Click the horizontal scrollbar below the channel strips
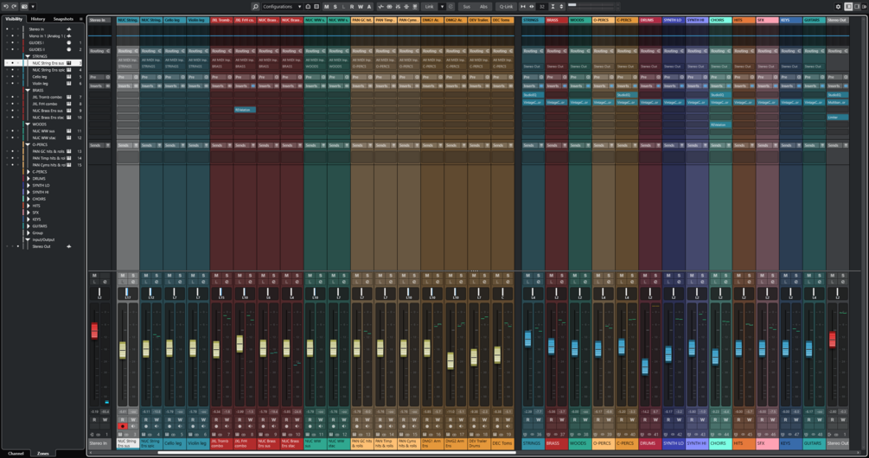 337,453
